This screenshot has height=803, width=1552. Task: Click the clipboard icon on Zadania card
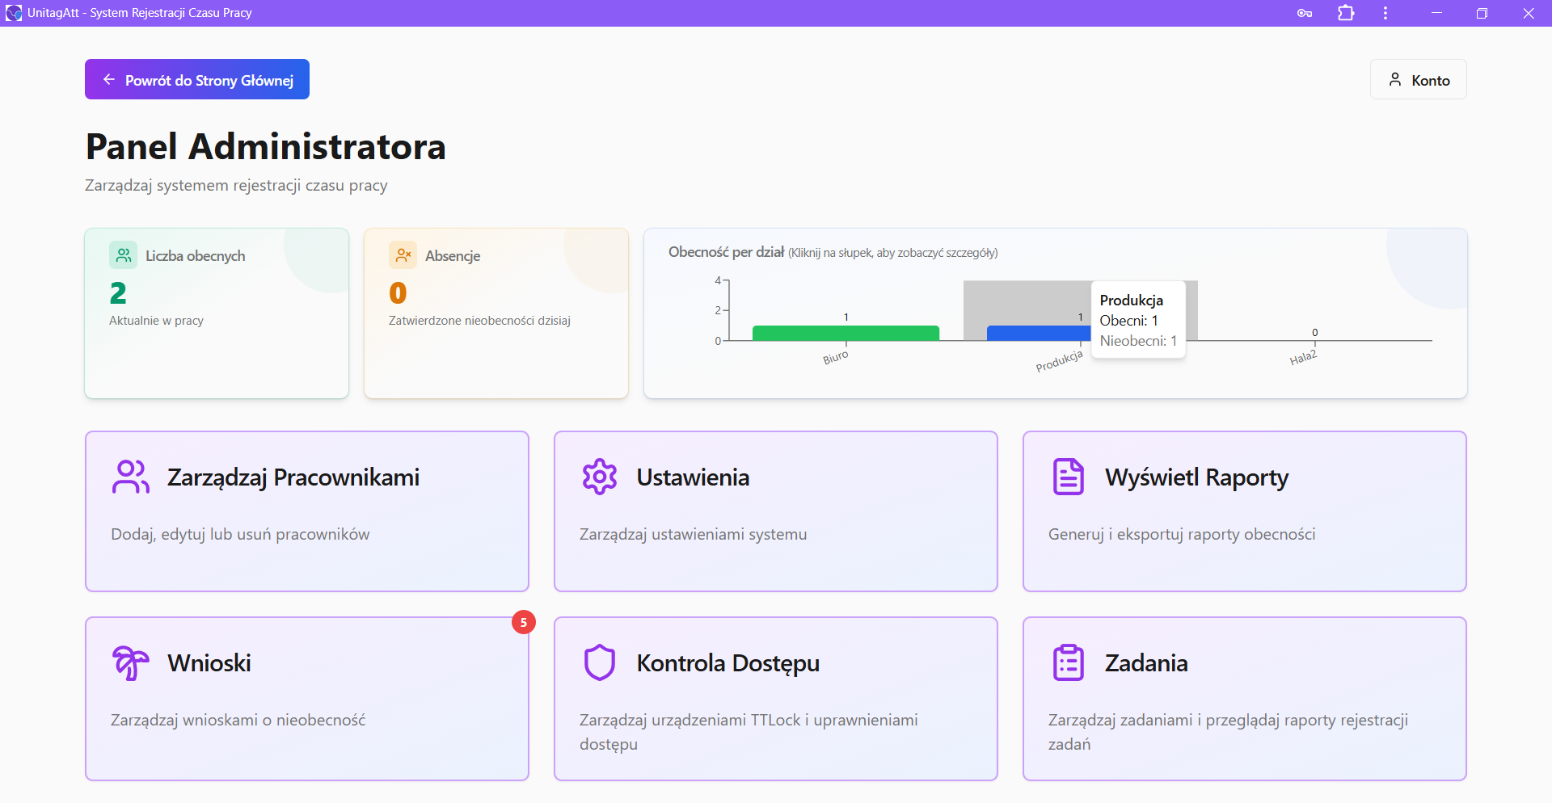[x=1069, y=662]
